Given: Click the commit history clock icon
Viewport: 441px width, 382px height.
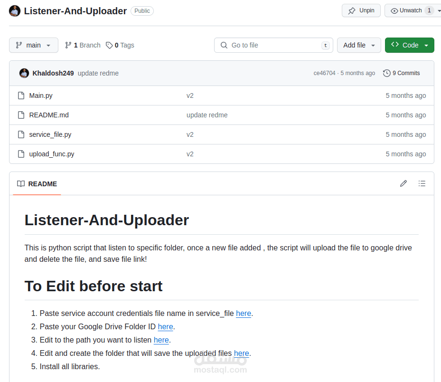Looking at the screenshot, I should pyautogui.click(x=387, y=73).
